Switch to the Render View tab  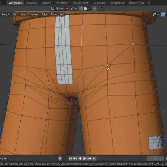pos(137,3)
